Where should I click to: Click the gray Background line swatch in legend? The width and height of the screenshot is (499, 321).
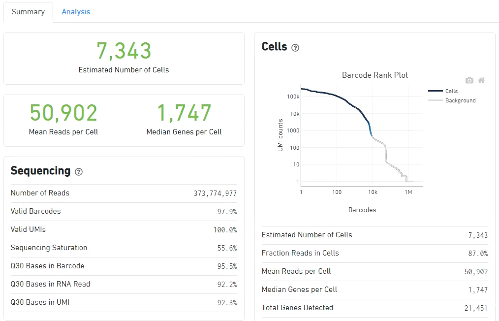tap(436, 100)
